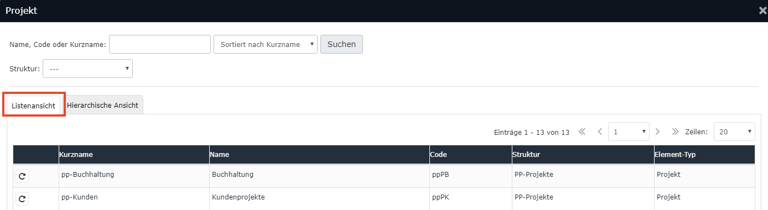The width and height of the screenshot is (768, 210).
Task: Switch to the Hierarchische Ansicht tab
Action: tap(103, 105)
